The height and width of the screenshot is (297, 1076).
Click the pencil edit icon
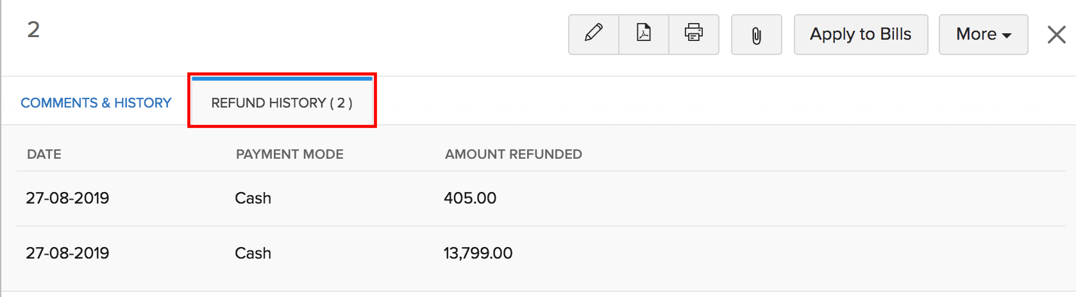(x=594, y=34)
